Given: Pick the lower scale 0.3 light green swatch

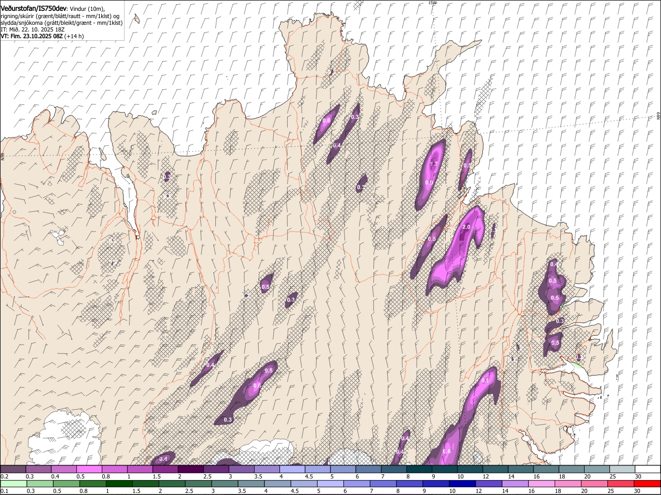Looking at the screenshot, I should (40, 484).
